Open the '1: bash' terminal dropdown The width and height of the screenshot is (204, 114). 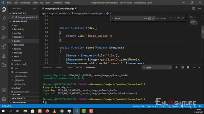tap(157, 67)
